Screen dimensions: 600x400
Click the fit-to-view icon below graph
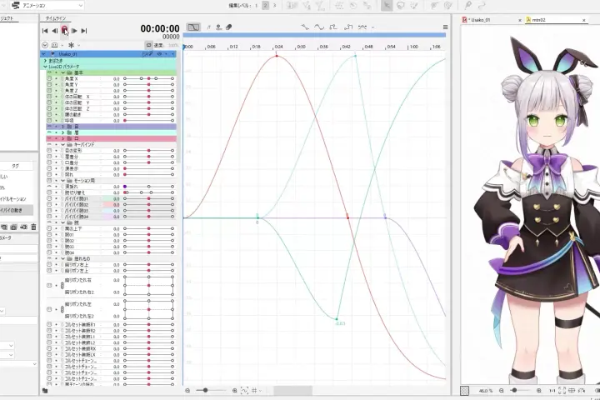244,391
